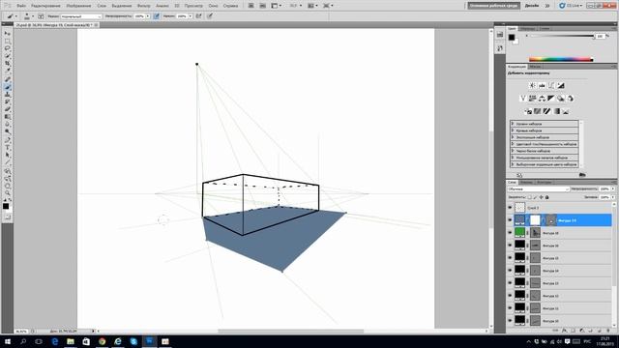Delete layer with Layers panel trash icon

[608, 331]
